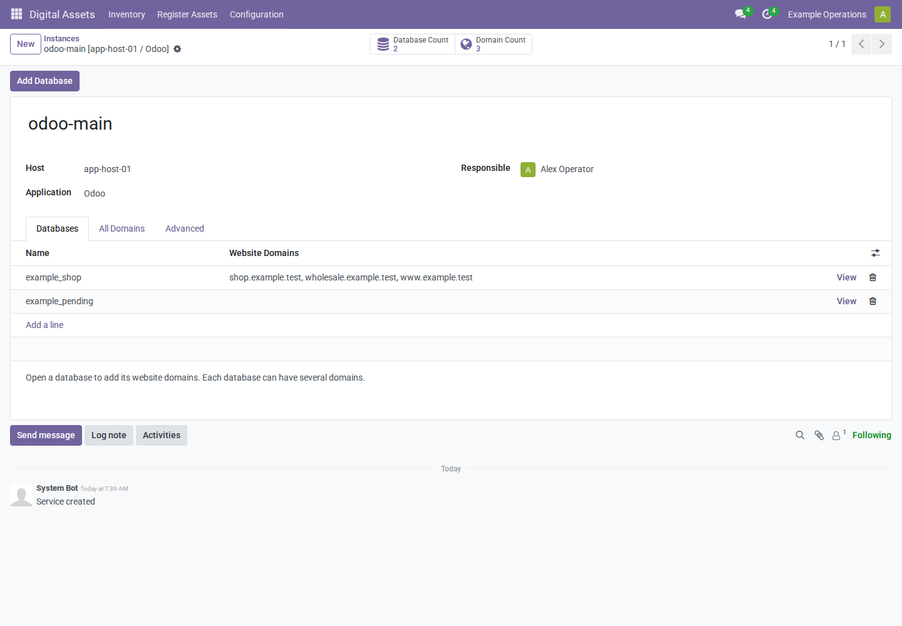Open Activities scheduling button
902x626 pixels.
[x=162, y=435]
